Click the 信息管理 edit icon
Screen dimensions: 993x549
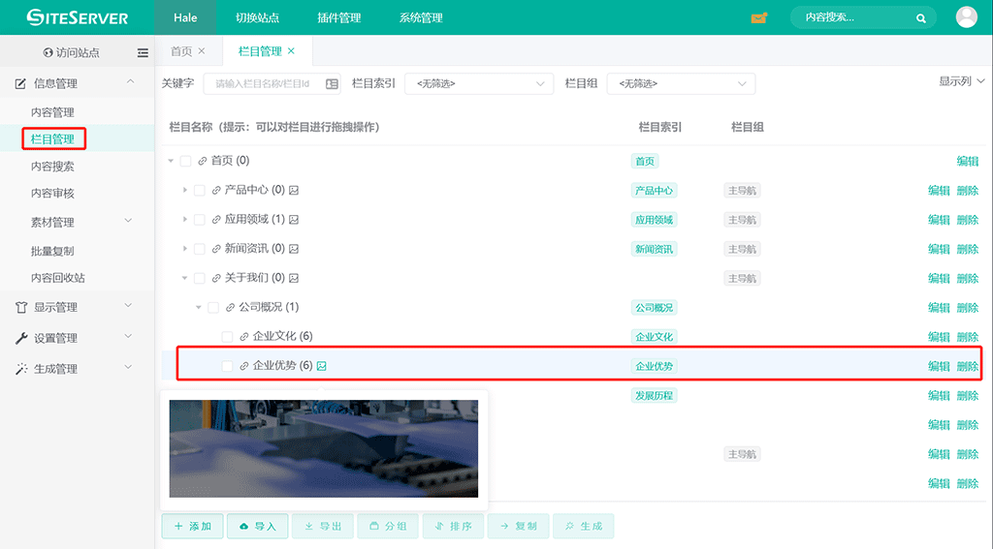pos(20,83)
